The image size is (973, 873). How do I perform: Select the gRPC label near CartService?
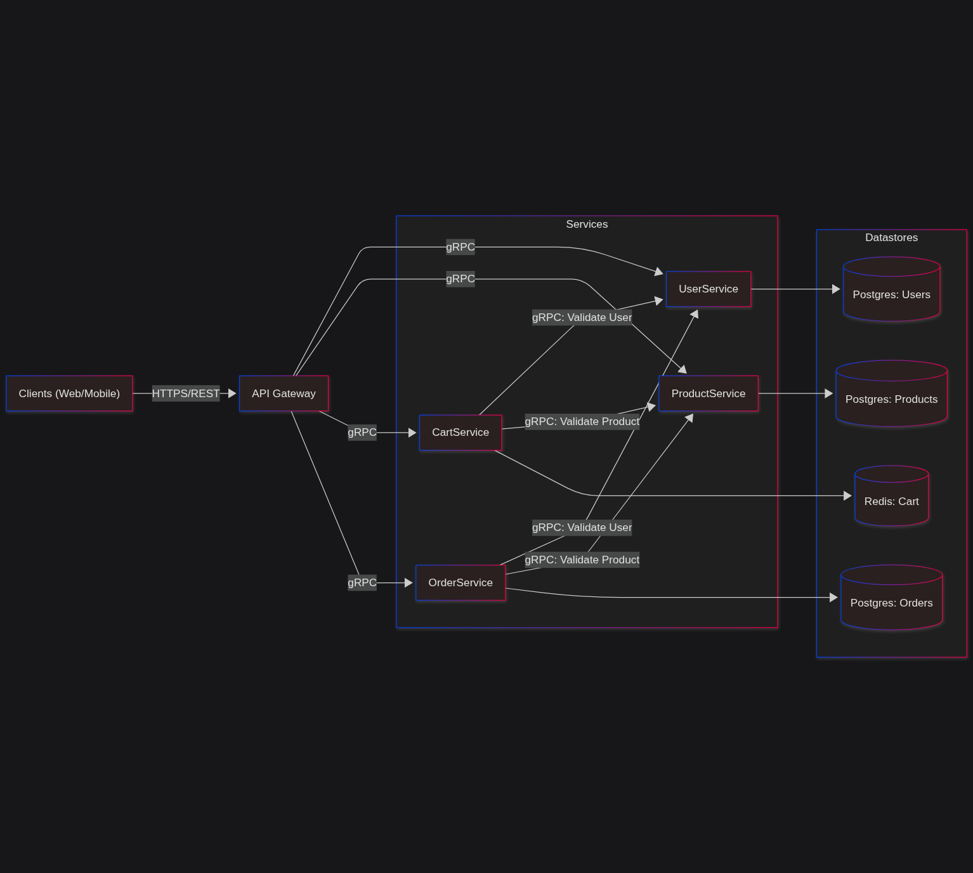362,432
